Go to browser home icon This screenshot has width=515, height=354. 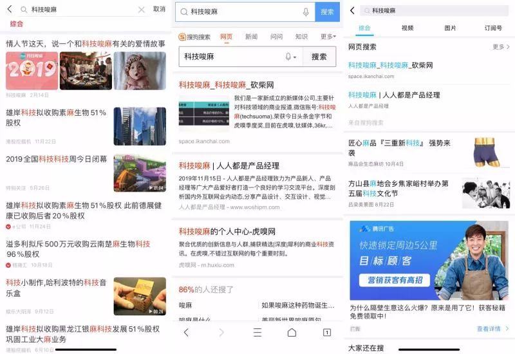pyautogui.click(x=292, y=332)
